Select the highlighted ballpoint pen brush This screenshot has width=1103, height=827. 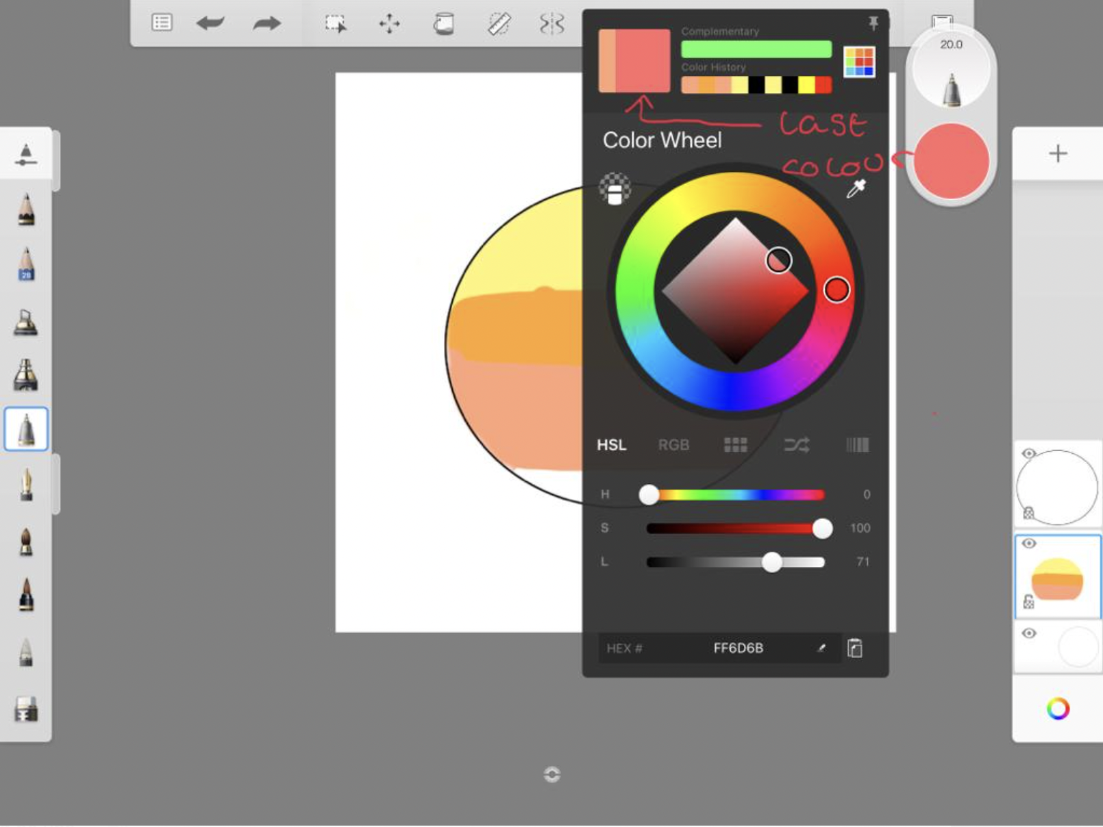click(26, 429)
